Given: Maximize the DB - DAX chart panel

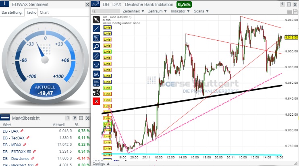Looking at the screenshot, I should [289, 4].
